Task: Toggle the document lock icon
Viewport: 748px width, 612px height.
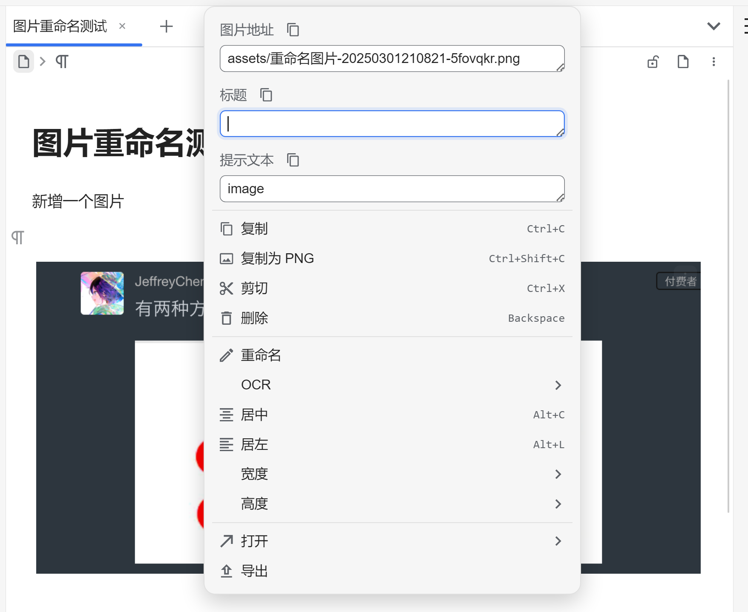Action: (653, 62)
